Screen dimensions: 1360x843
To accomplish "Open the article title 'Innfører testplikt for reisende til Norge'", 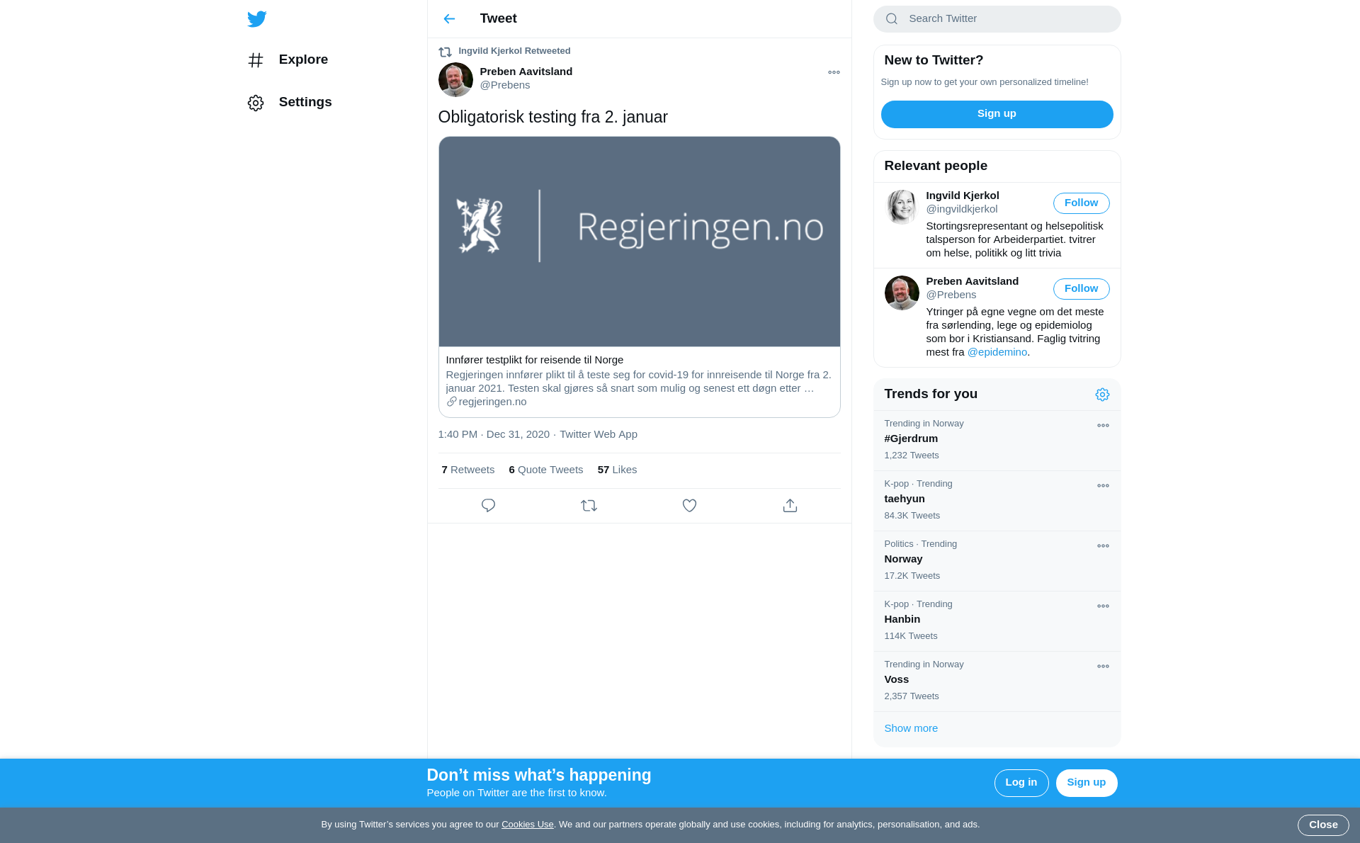I will click(x=534, y=360).
